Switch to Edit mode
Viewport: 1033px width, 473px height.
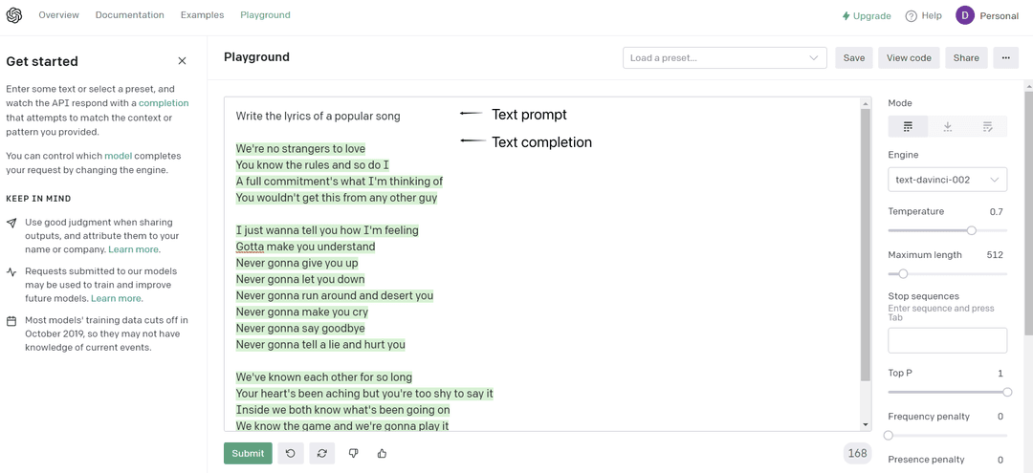tap(987, 126)
